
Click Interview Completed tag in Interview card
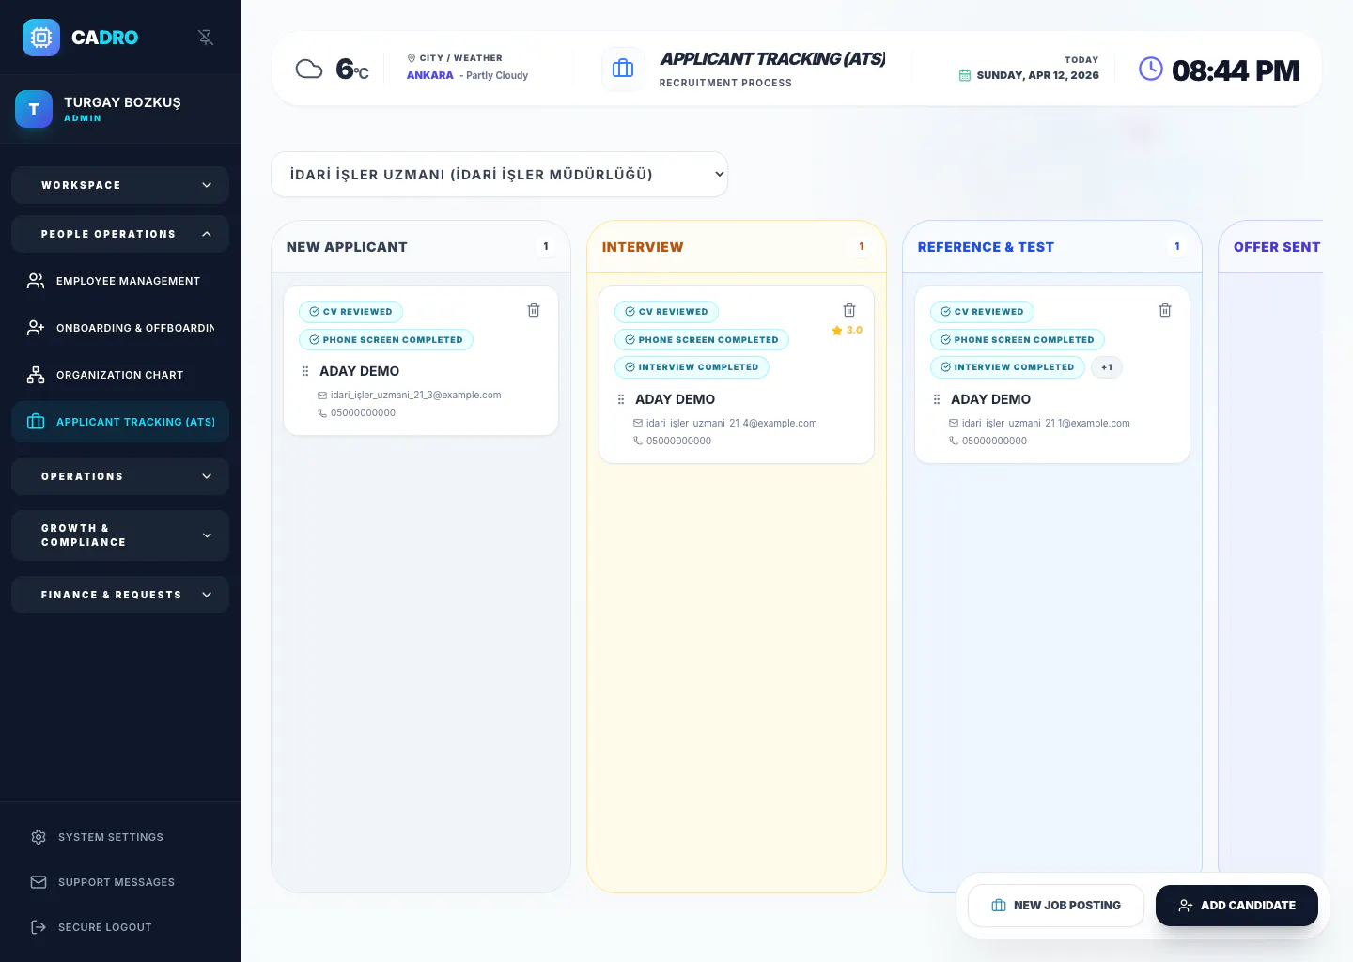(x=692, y=367)
